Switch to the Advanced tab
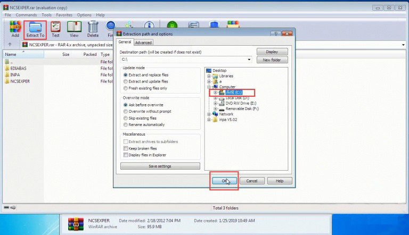This screenshot has height=235, width=409. click(x=143, y=43)
